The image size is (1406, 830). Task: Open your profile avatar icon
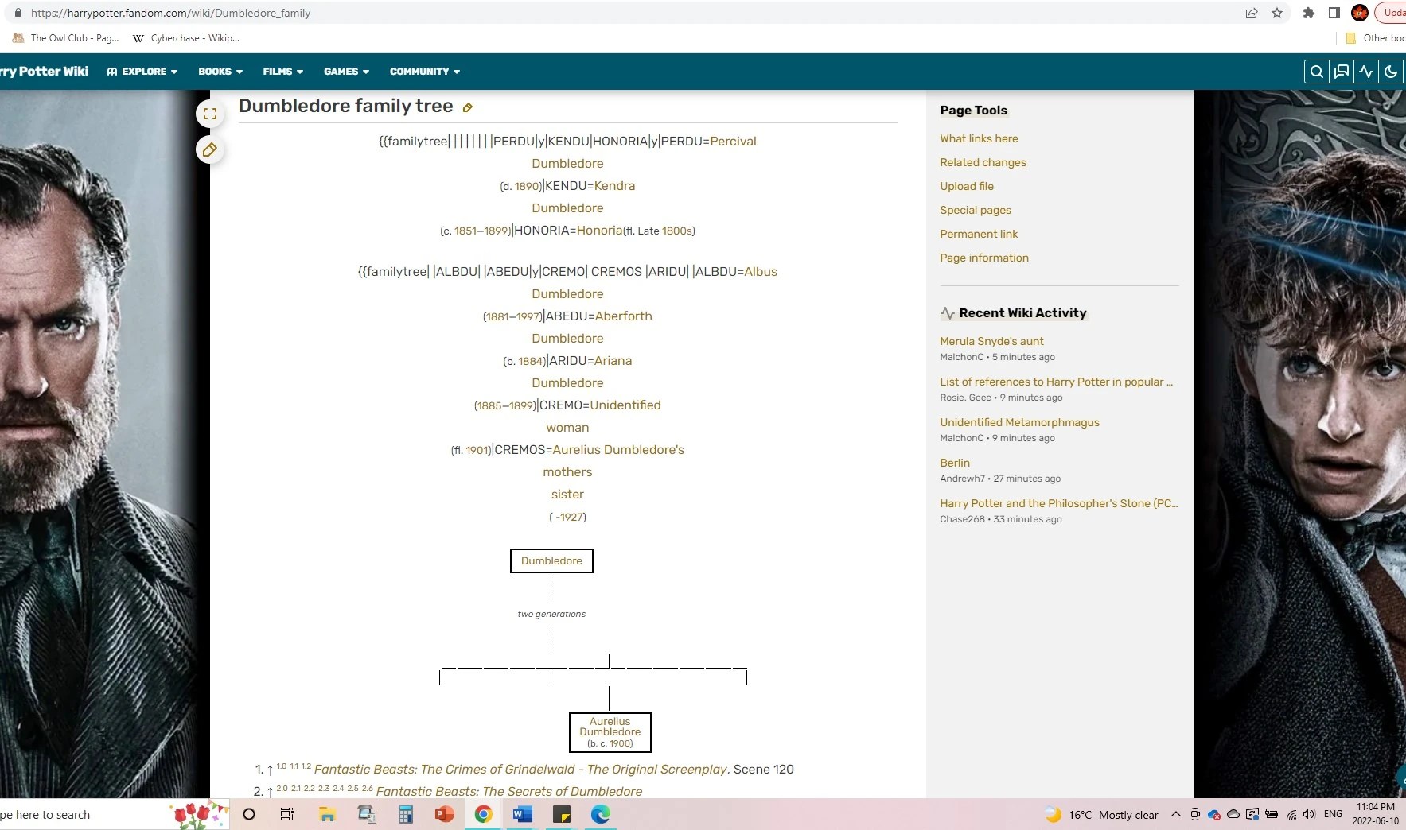(x=1361, y=13)
